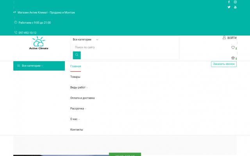The height and width of the screenshot is (156, 250).
Task: Open the Twitter social icon
Action: (229, 7)
